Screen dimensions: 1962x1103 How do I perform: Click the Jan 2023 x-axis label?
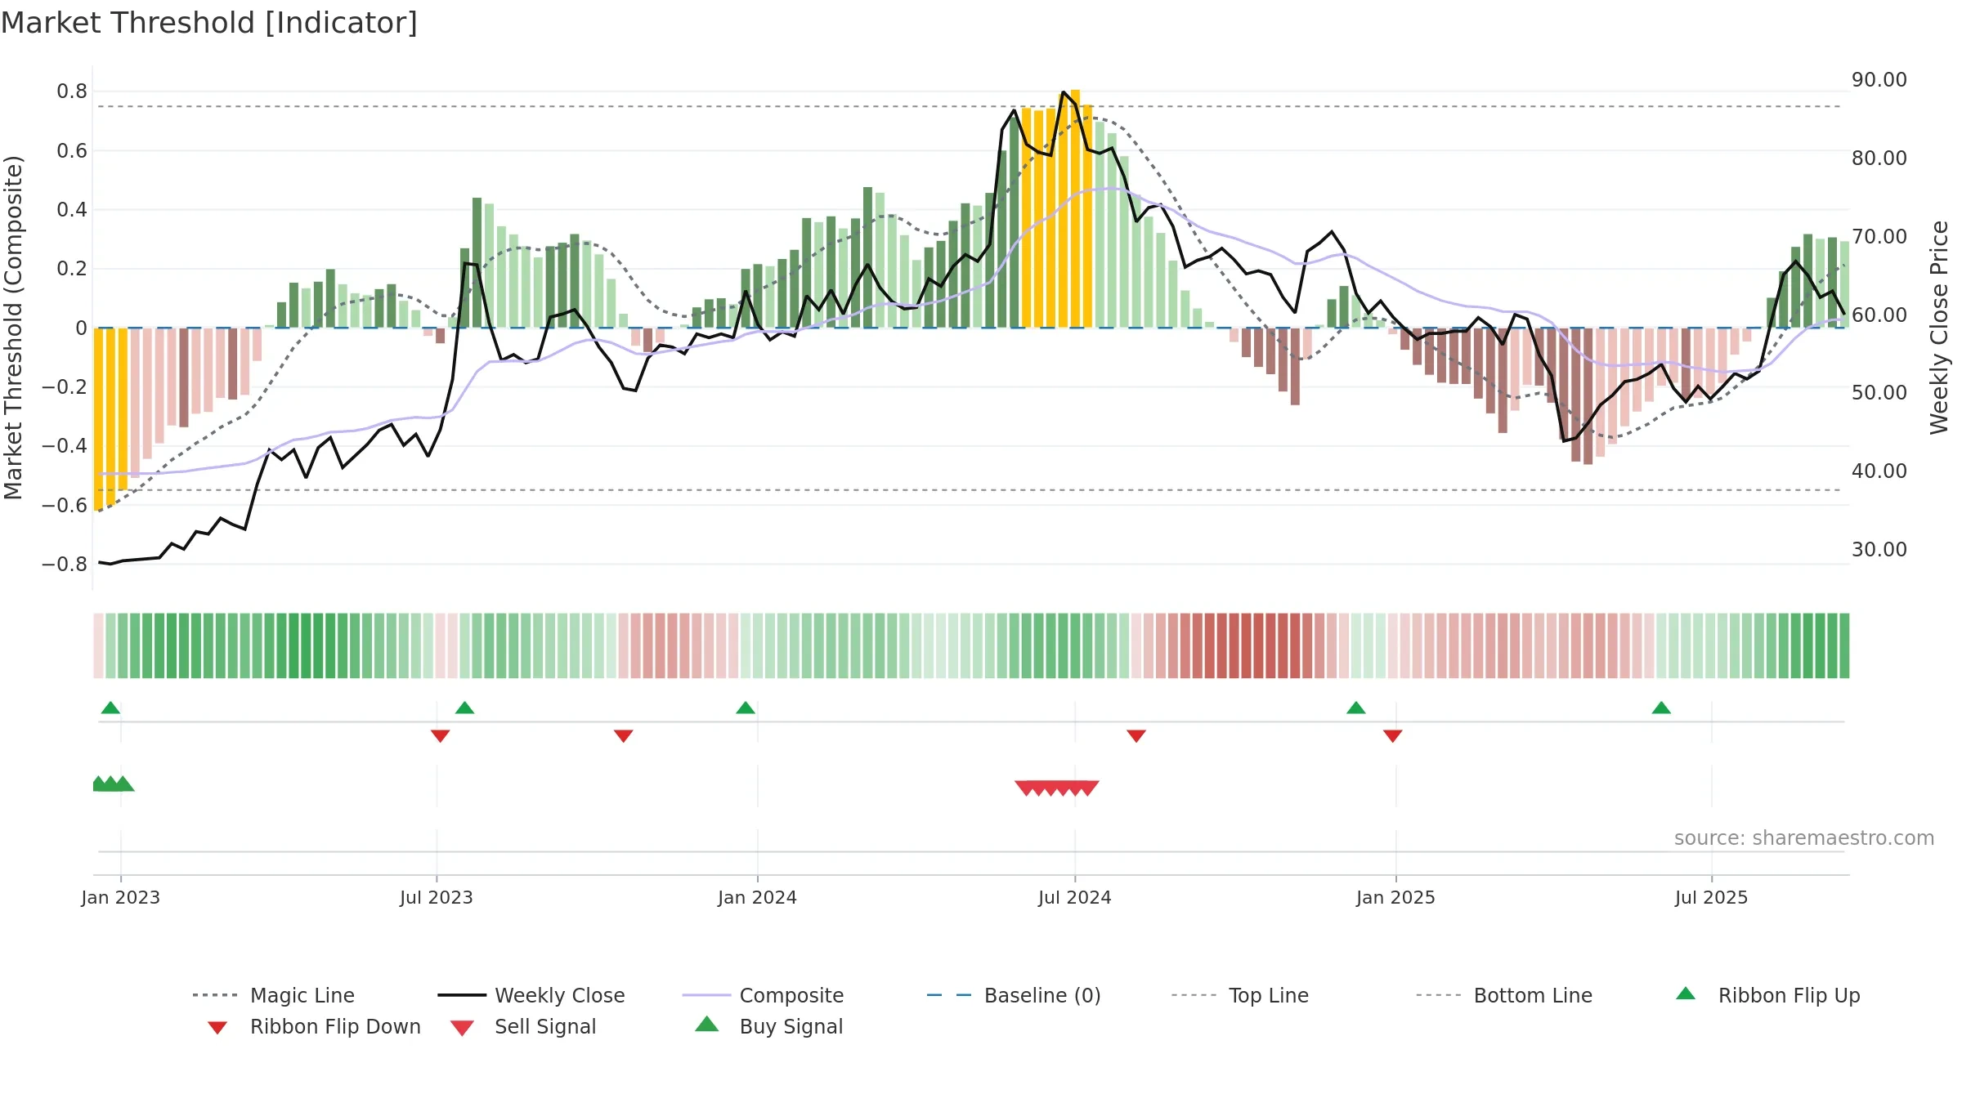121,897
